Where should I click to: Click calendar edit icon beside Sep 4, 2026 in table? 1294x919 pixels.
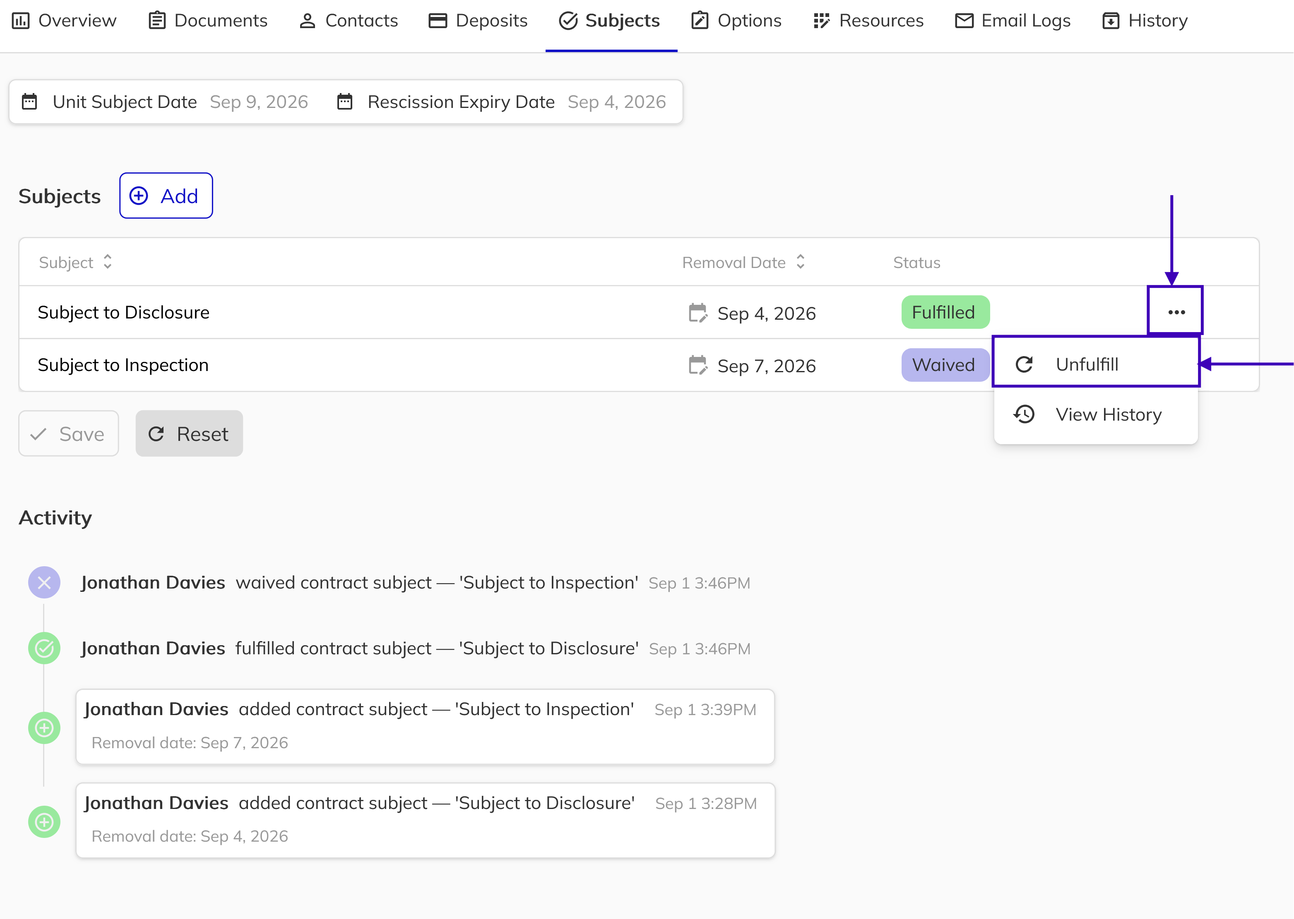[698, 313]
